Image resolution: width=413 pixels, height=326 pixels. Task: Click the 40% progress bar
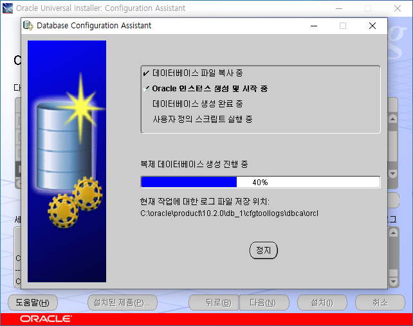[x=261, y=182]
